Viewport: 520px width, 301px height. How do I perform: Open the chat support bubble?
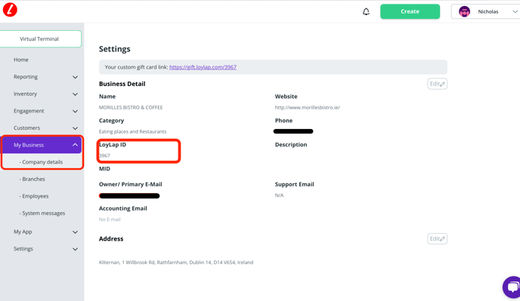512,287
